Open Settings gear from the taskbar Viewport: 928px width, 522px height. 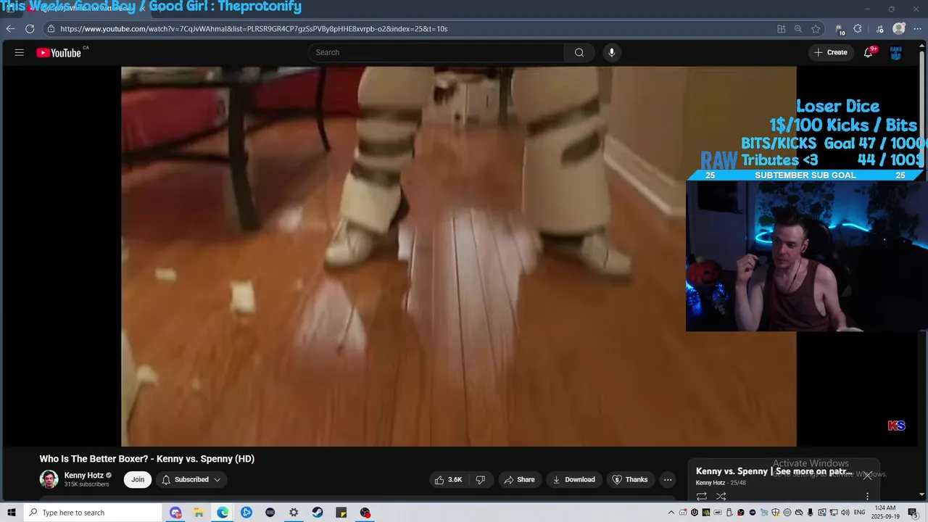(x=294, y=513)
